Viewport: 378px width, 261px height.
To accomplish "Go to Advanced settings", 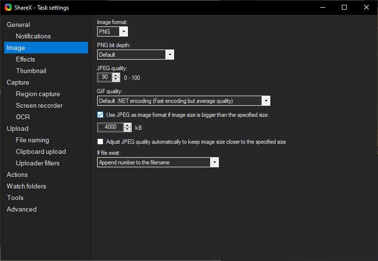I will [x=22, y=209].
